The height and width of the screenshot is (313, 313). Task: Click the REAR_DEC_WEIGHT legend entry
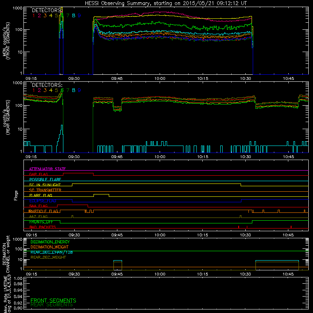point(48,257)
